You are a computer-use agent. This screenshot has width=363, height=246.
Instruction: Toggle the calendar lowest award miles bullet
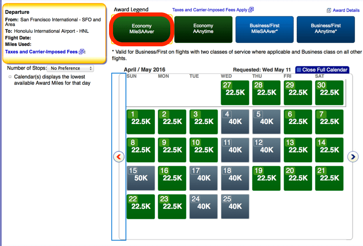(10, 77)
